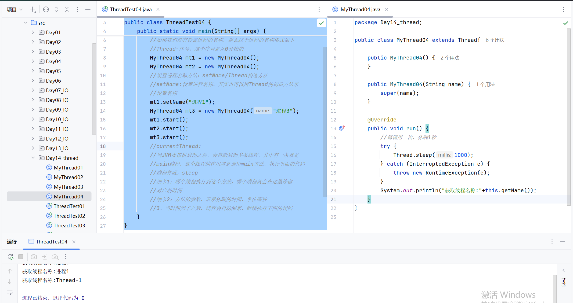Hide the project panel with minus icon
573x303 pixels.
(x=88, y=9)
